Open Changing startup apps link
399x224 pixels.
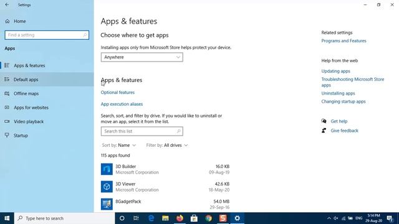point(344,101)
